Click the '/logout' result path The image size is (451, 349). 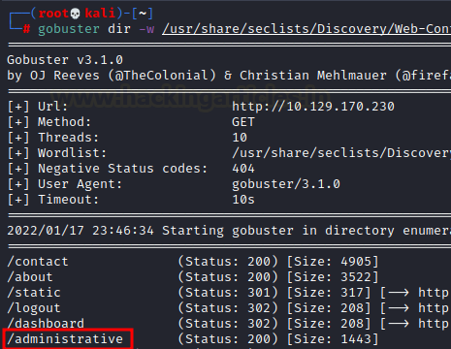[x=34, y=308]
